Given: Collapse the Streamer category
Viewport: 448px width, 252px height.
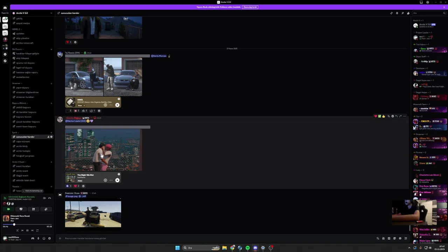Looking at the screenshot, I should pyautogui.click(x=16, y=83).
